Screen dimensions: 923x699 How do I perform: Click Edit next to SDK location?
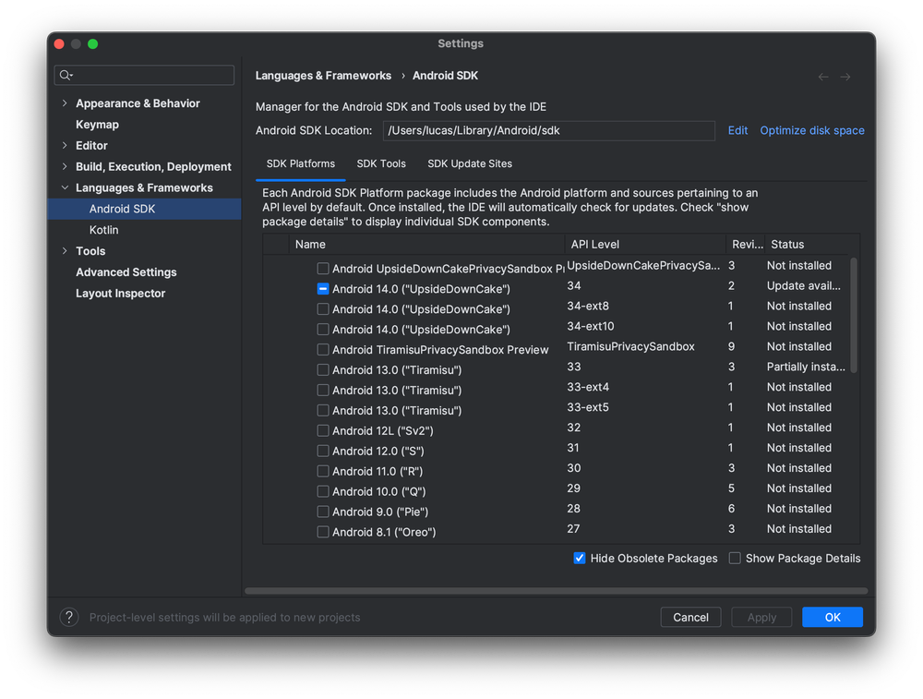[x=737, y=130]
